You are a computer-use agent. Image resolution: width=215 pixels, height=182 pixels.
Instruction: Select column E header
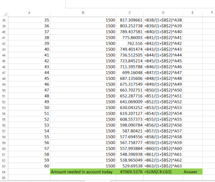coord(192,13)
